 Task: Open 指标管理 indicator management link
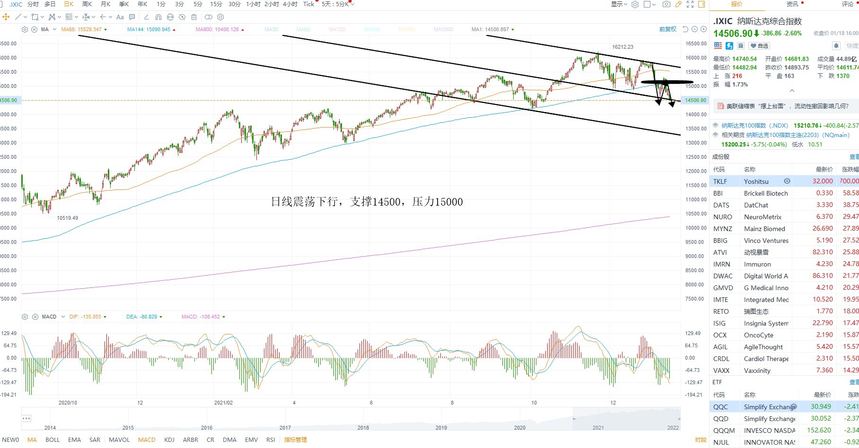coord(295,440)
